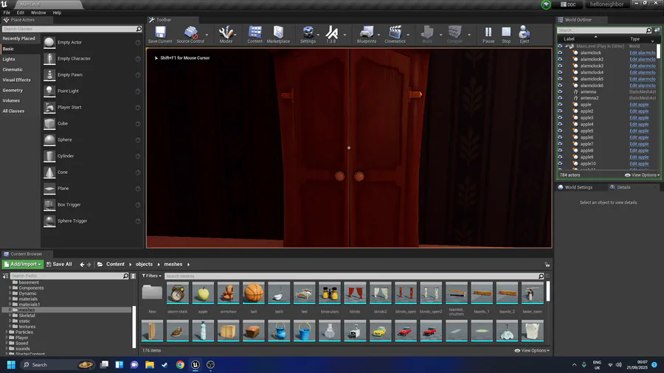The height and width of the screenshot is (373, 664).
Task: Open the Blueprints toolbar icon
Action: [x=366, y=34]
